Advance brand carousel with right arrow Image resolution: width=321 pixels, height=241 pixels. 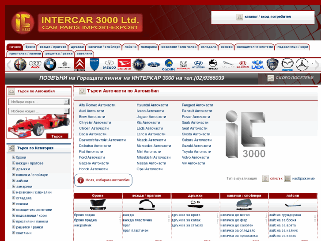[317, 65]
